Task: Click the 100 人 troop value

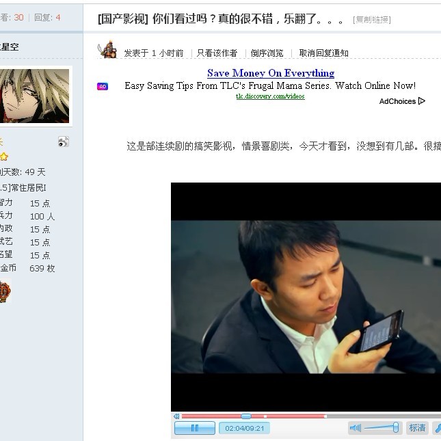Action: point(42,216)
